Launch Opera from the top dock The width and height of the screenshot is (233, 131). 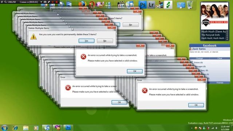click(92, 4)
